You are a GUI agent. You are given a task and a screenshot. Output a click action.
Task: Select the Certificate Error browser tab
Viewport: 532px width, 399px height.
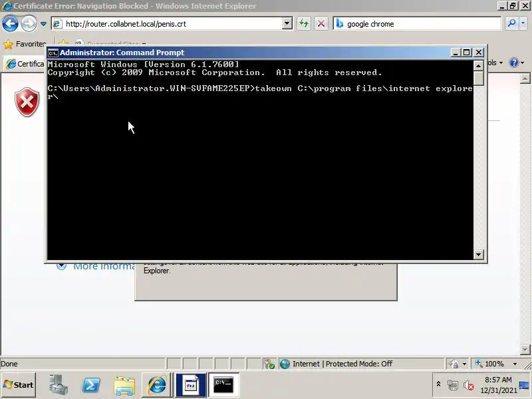click(26, 63)
